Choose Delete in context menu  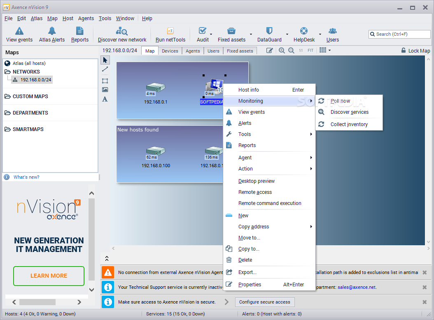coord(269,260)
